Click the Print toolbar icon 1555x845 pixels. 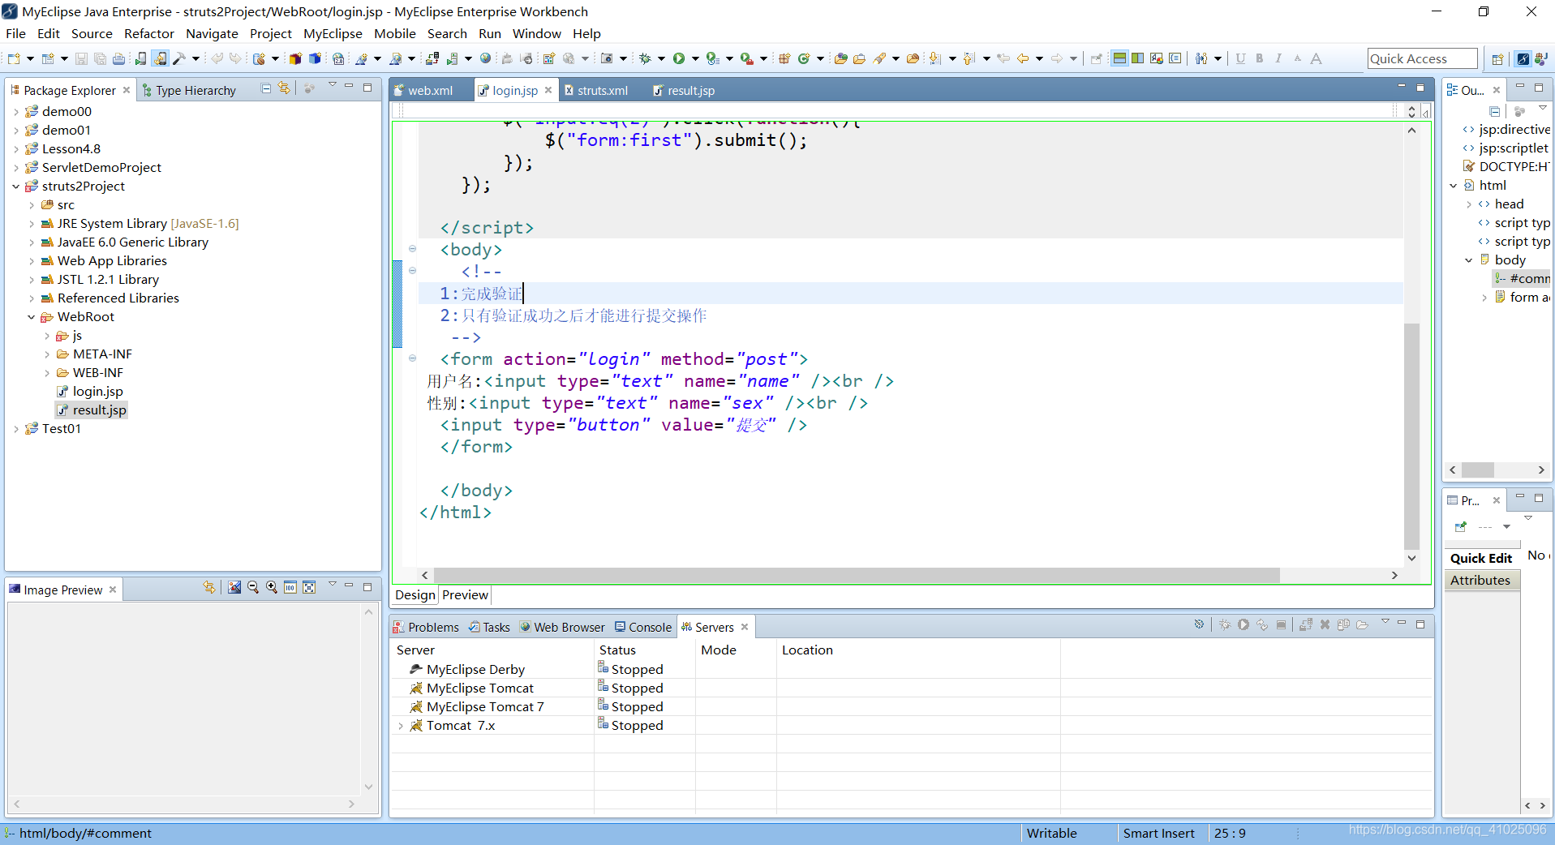[x=118, y=58]
